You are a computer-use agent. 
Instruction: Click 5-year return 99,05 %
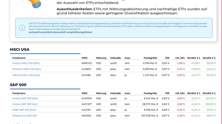(x=211, y=110)
